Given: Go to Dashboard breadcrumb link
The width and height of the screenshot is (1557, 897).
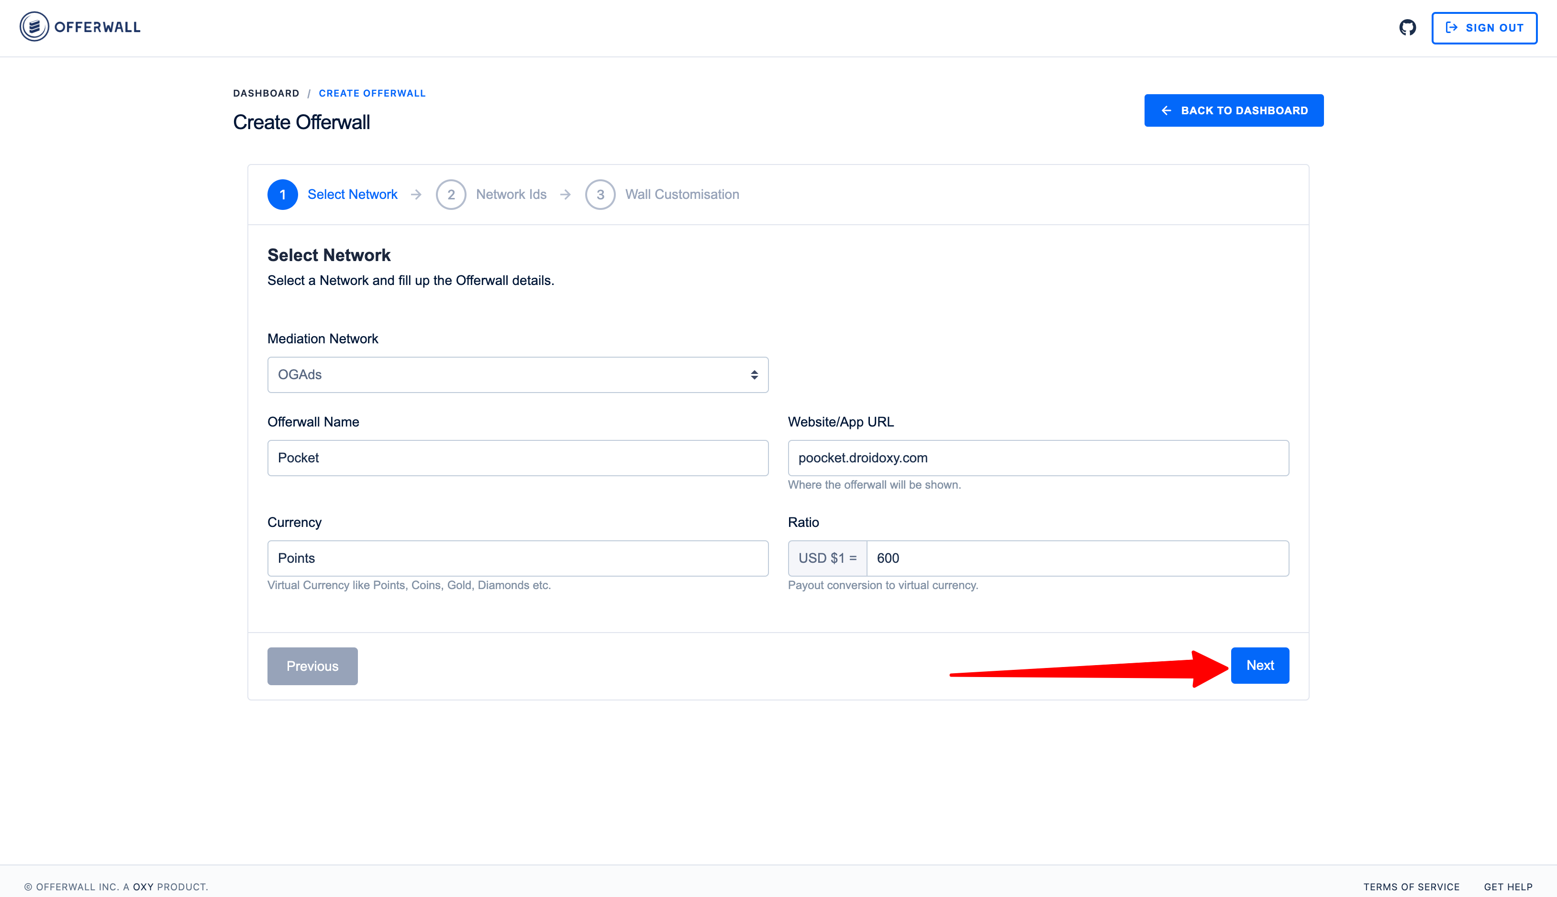Looking at the screenshot, I should 266,93.
